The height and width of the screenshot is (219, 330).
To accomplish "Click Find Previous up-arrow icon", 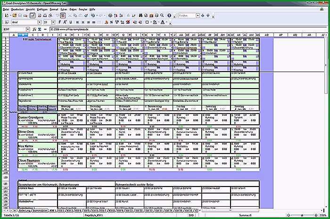I will [x=208, y=16].
